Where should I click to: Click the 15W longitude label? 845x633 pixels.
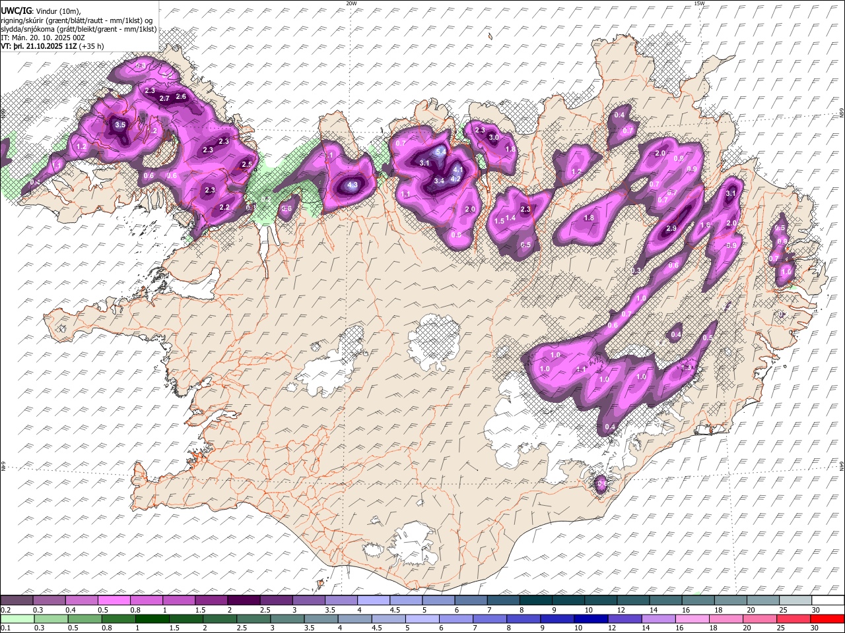[699, 3]
